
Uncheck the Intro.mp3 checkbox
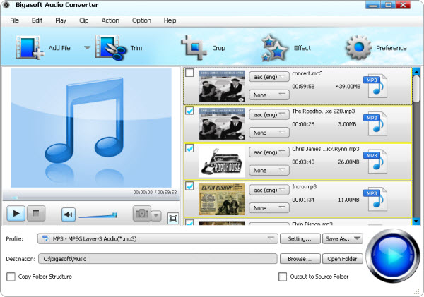tap(189, 186)
